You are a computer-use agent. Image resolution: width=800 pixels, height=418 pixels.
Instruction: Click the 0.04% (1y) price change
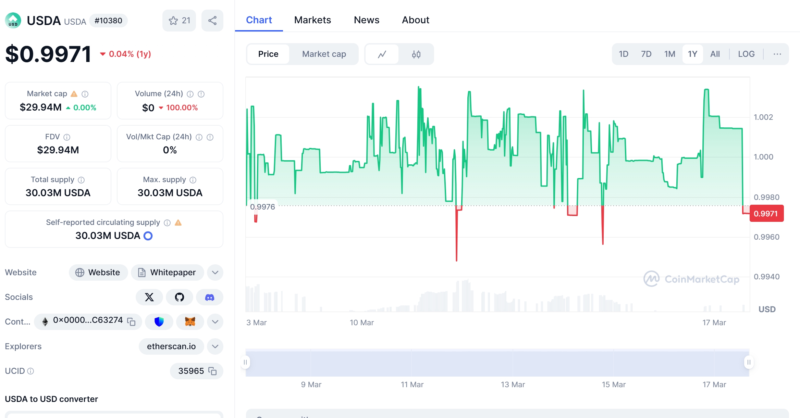(x=125, y=54)
